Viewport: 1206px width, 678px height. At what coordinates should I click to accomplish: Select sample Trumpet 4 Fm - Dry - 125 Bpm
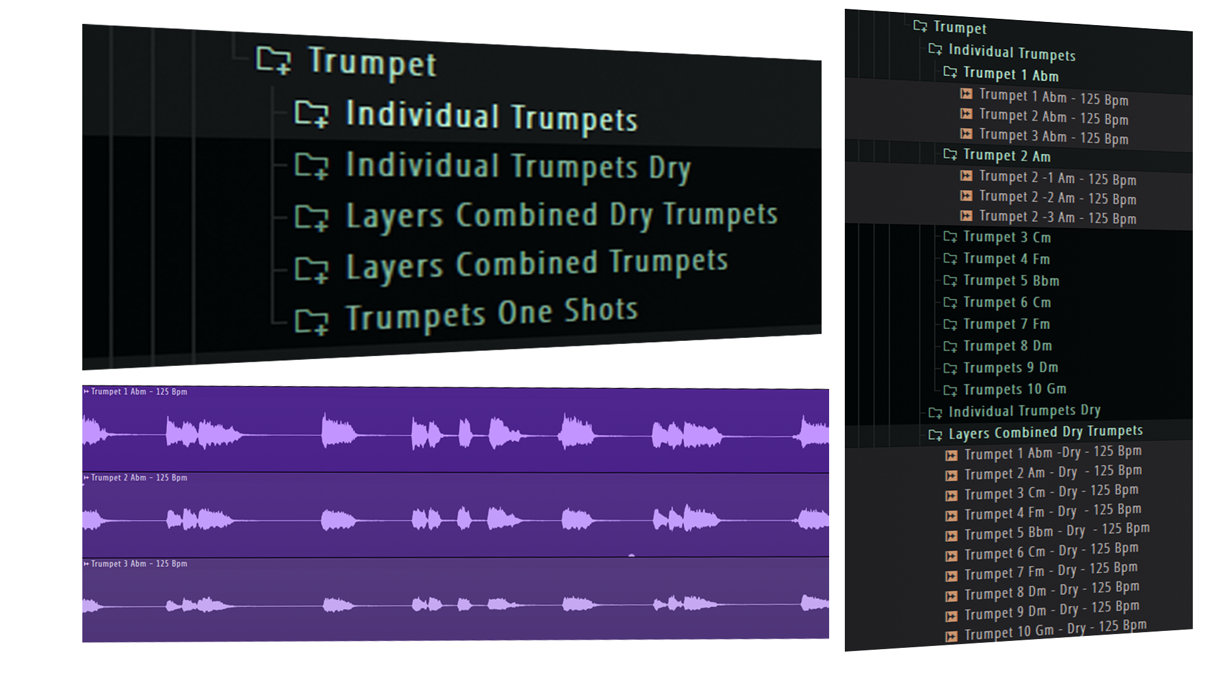coord(1053,512)
